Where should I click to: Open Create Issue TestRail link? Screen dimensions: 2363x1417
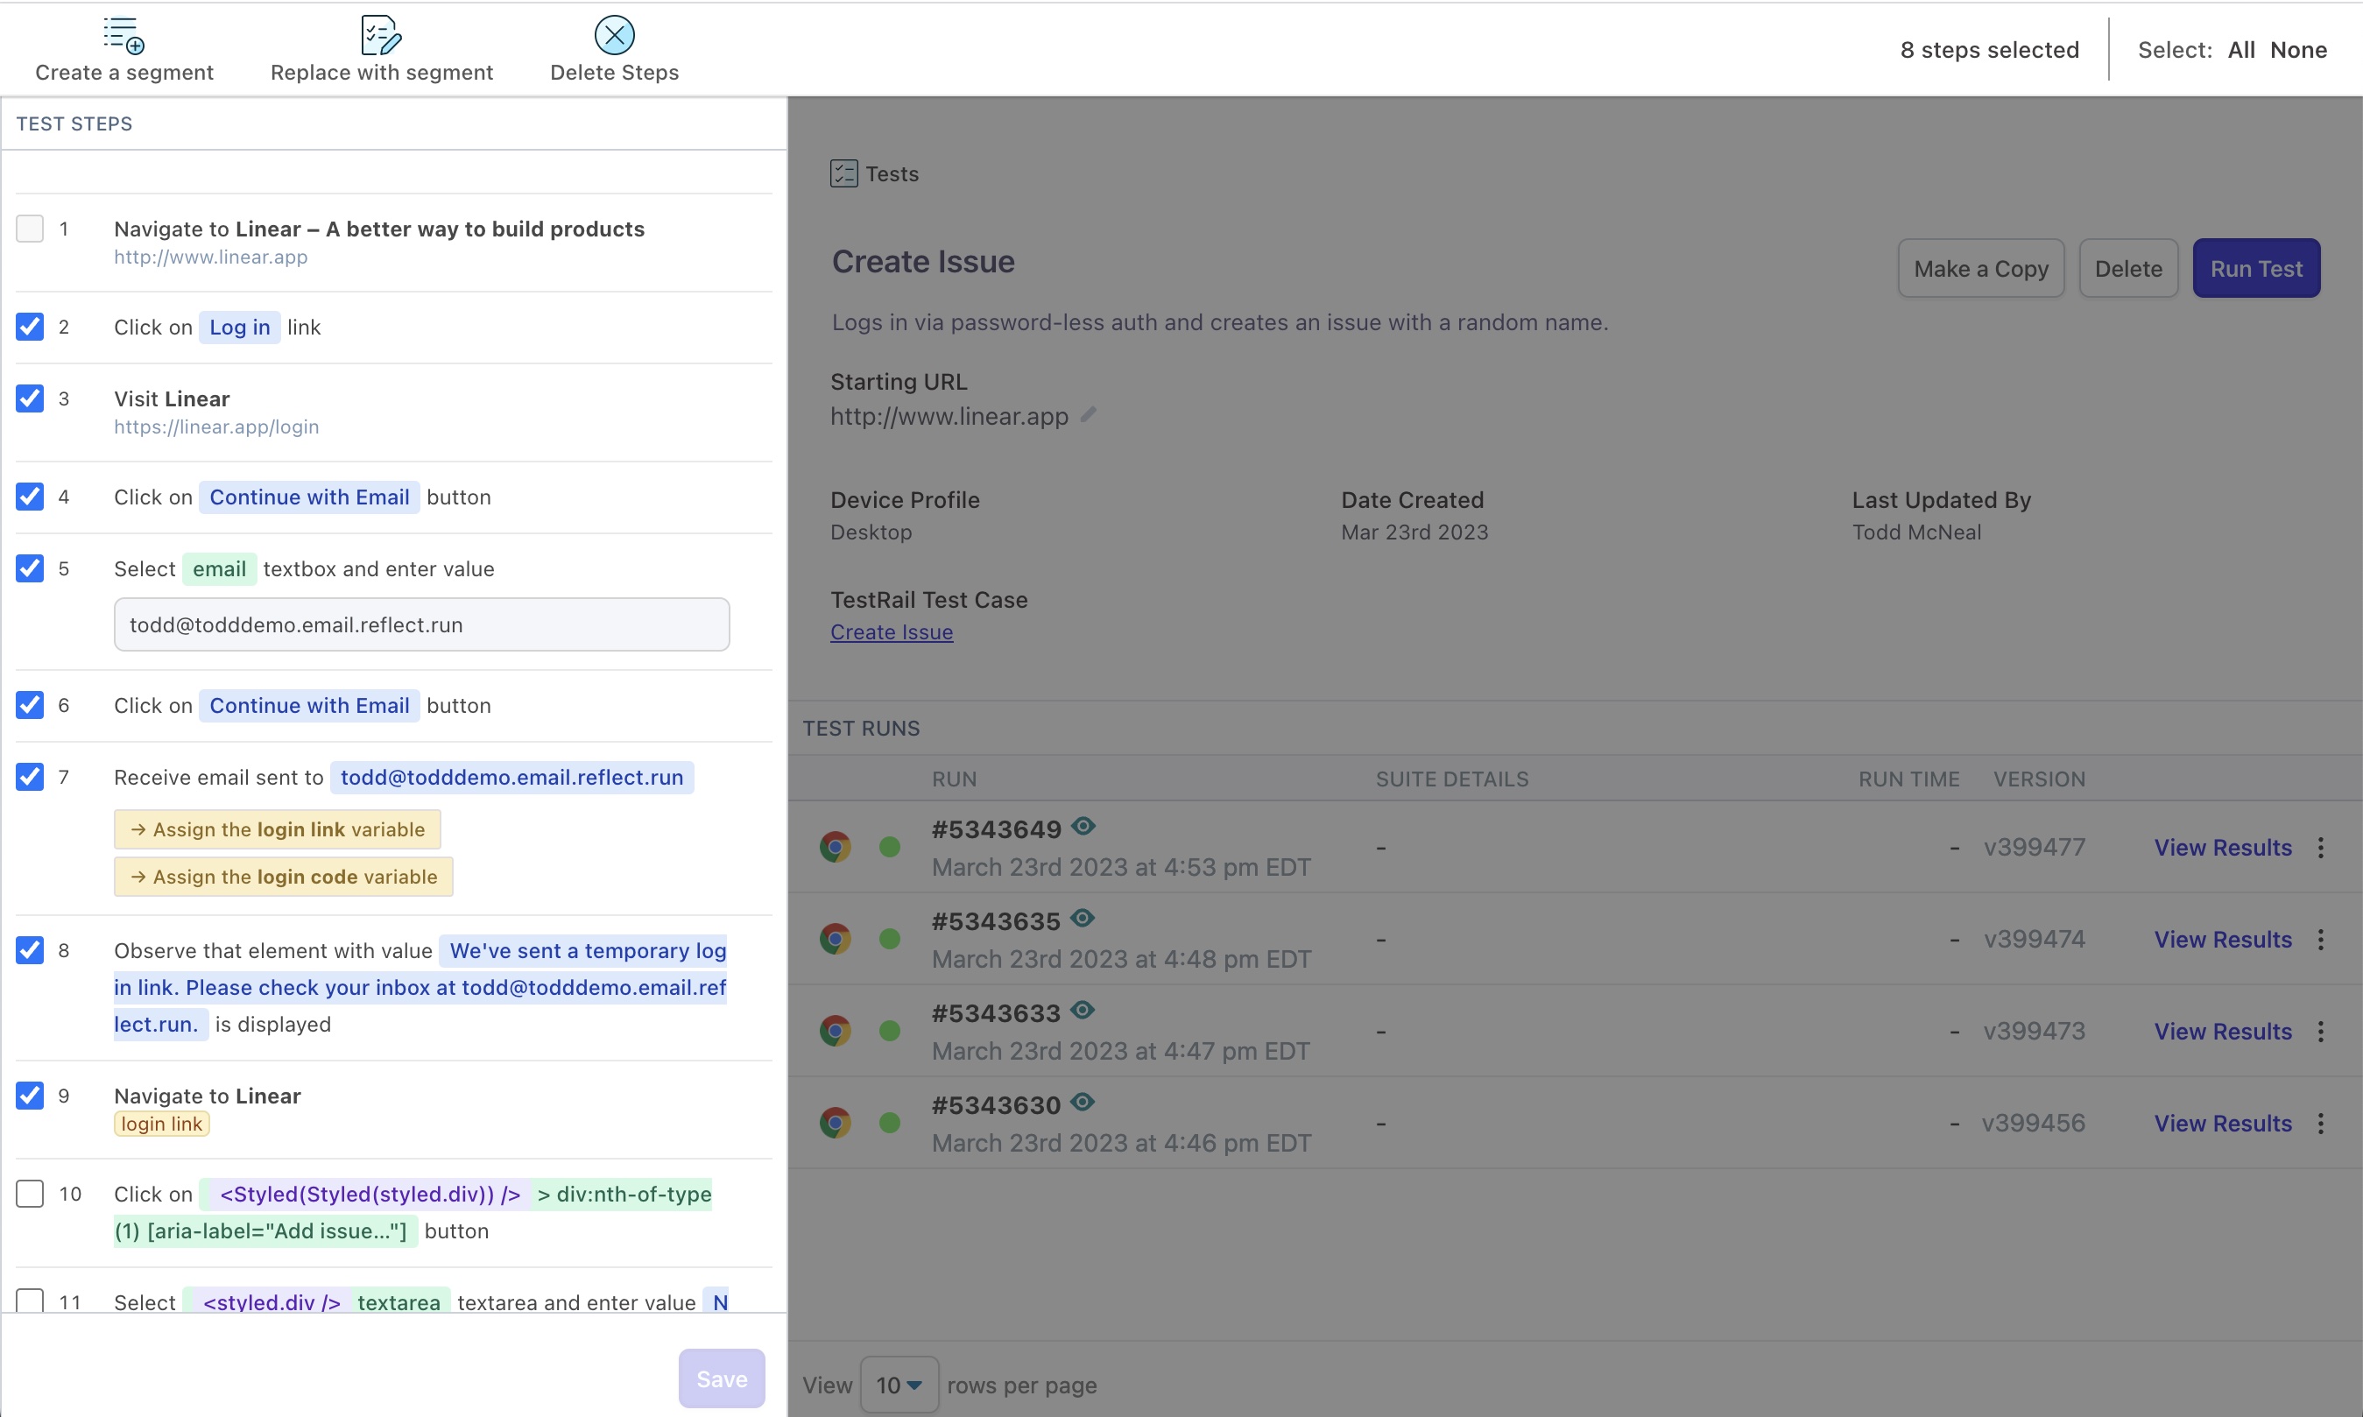click(892, 632)
